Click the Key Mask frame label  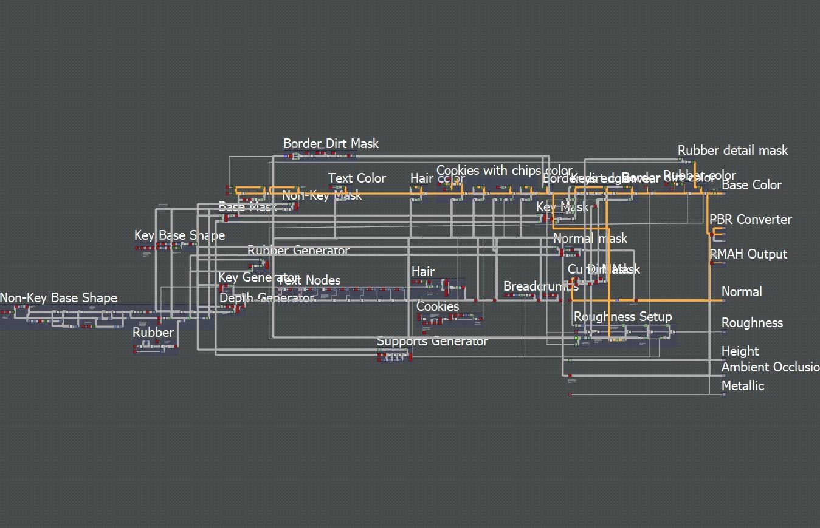[x=562, y=208]
